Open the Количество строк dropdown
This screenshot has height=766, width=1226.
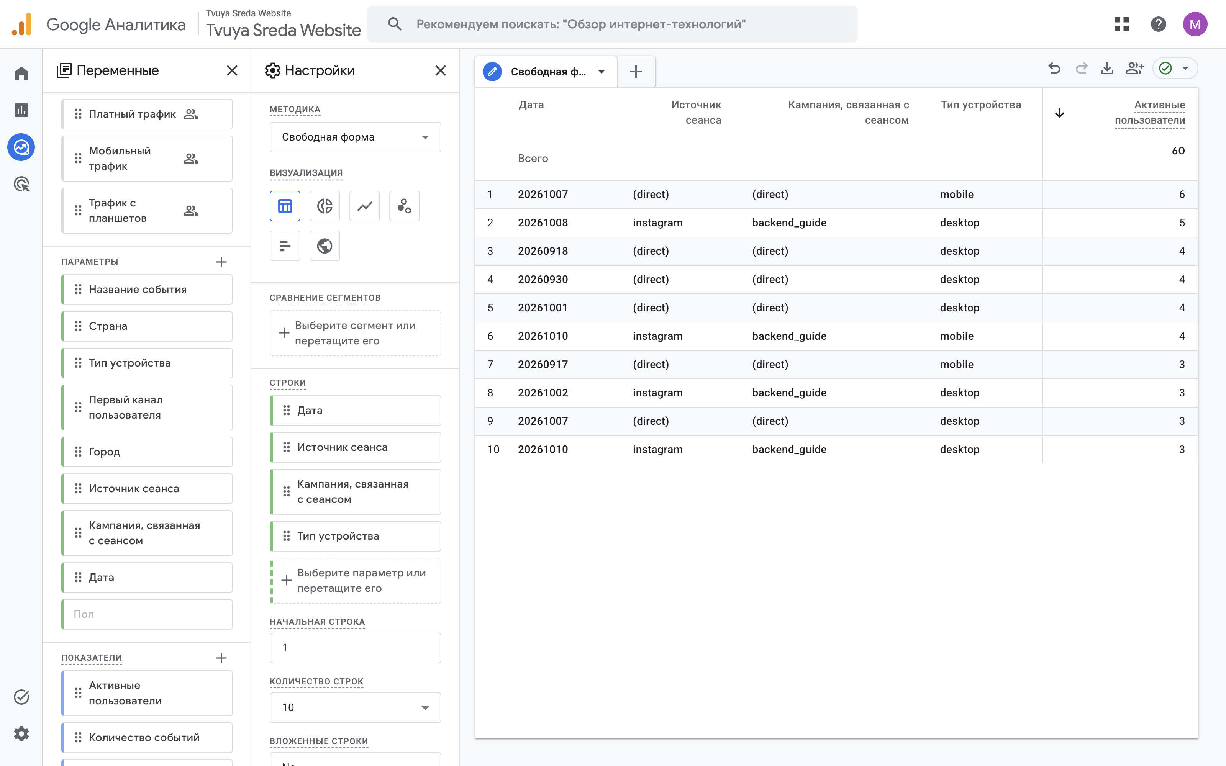coord(355,707)
